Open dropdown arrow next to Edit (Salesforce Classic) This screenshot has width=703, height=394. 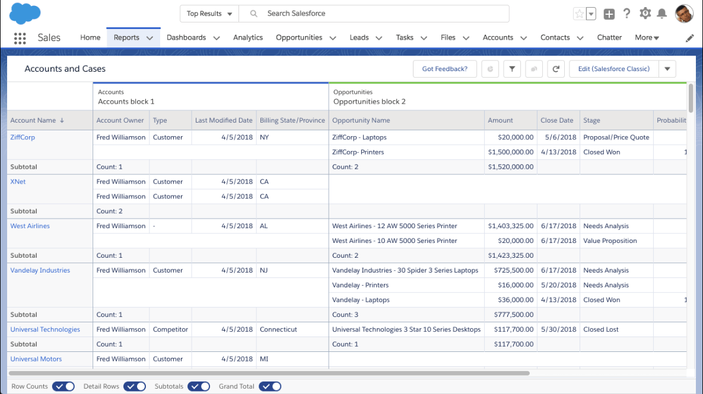pos(667,69)
